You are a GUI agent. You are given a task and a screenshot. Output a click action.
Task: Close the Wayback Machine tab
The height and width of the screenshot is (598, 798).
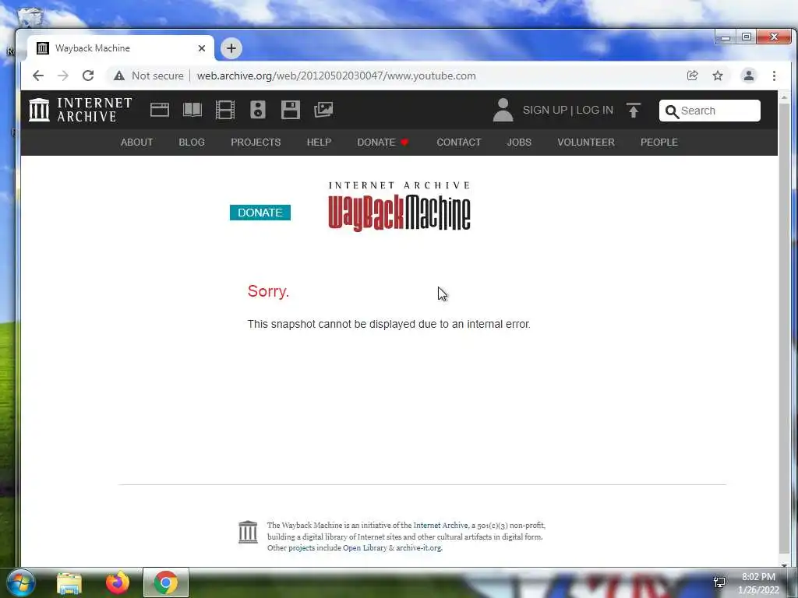(x=202, y=48)
